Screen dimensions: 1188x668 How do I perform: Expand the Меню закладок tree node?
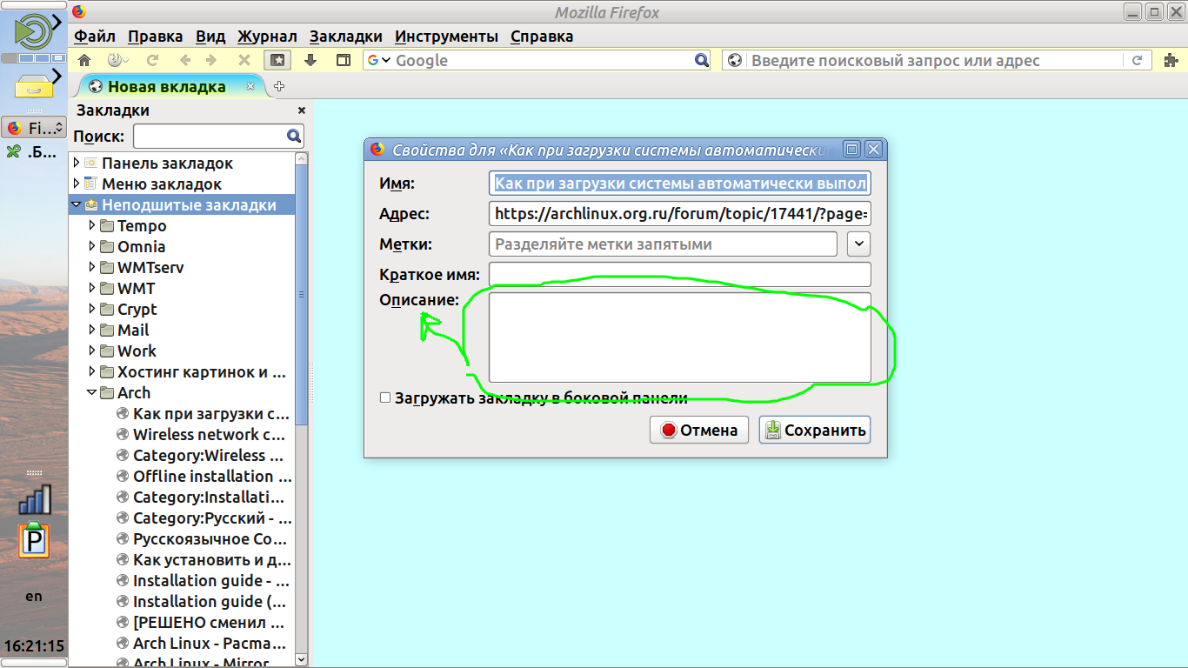click(77, 184)
